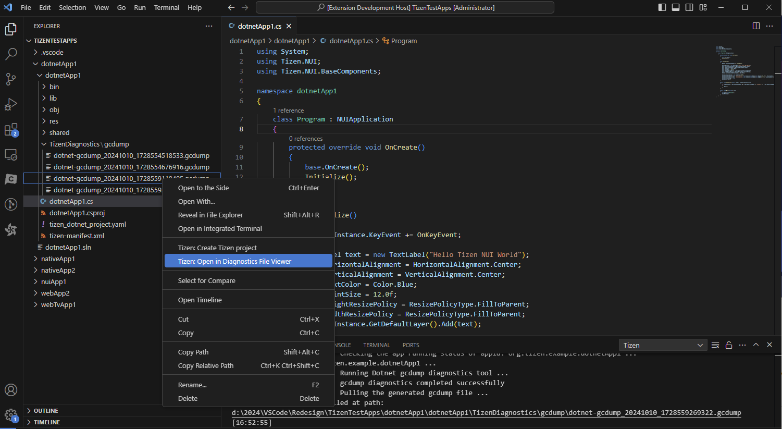
Task: Open the Search view
Action: tap(11, 54)
